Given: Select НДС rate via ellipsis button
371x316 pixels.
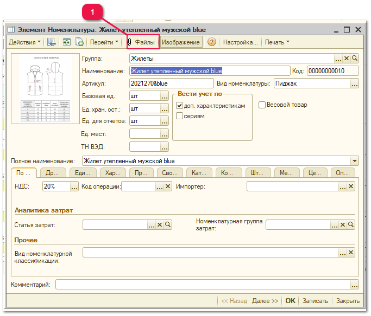Looking at the screenshot, I should click(x=74, y=186).
